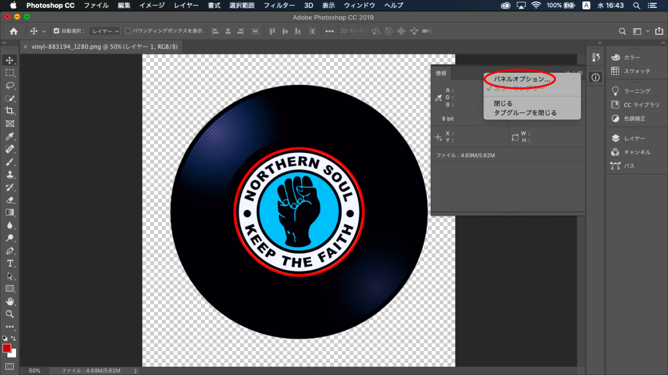This screenshot has height=375, width=668.
Task: Select the Frame tool
Action: [10, 124]
